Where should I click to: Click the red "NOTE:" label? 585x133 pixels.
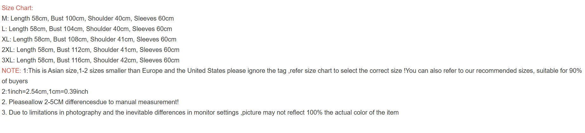pos(11,71)
